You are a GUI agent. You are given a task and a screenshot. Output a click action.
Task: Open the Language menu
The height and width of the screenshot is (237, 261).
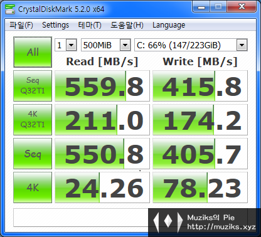point(169,25)
